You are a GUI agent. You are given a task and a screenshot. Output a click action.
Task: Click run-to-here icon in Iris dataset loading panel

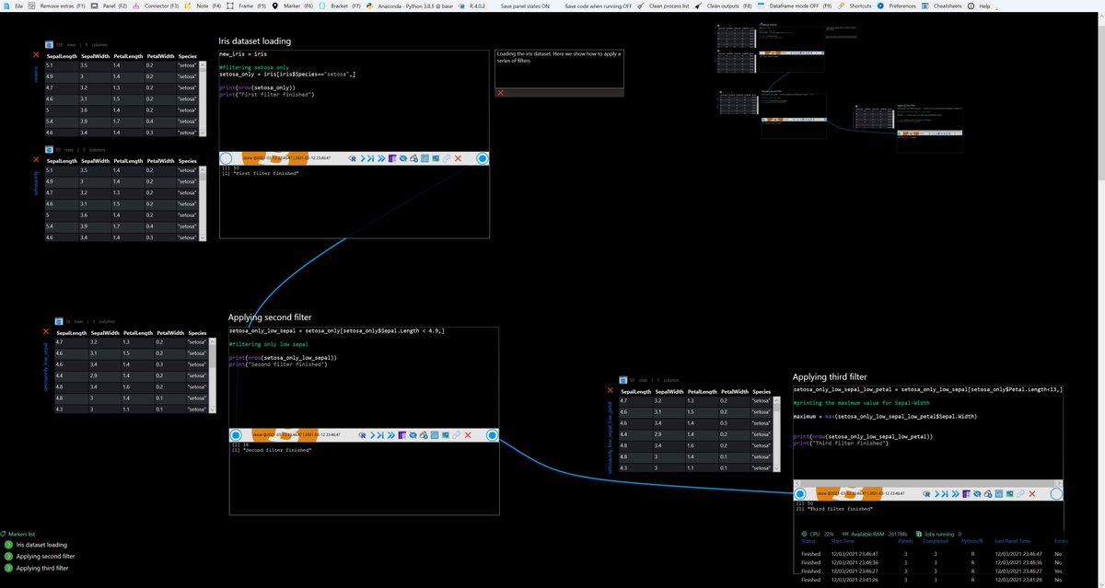pyautogui.click(x=370, y=158)
